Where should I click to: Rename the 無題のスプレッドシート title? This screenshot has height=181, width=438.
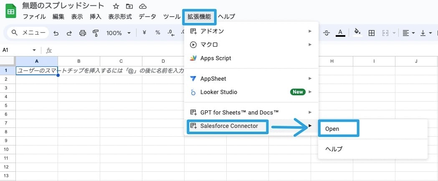(x=63, y=6)
